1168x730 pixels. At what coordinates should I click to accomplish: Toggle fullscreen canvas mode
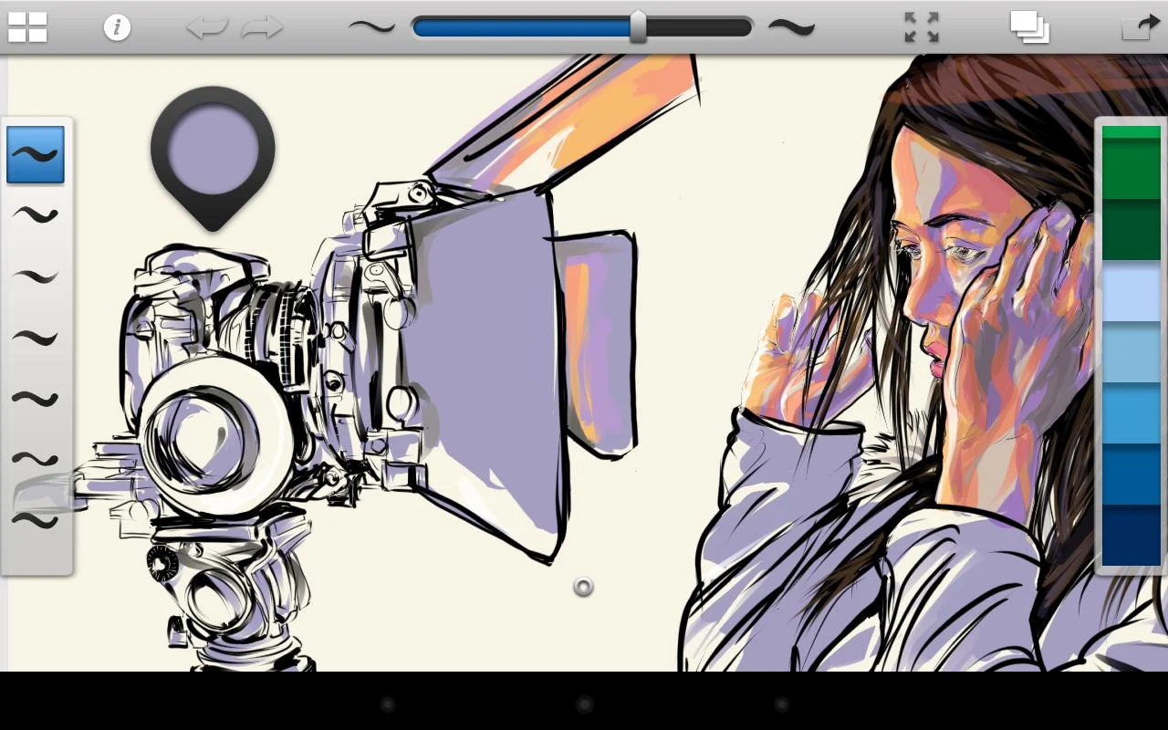(x=922, y=26)
